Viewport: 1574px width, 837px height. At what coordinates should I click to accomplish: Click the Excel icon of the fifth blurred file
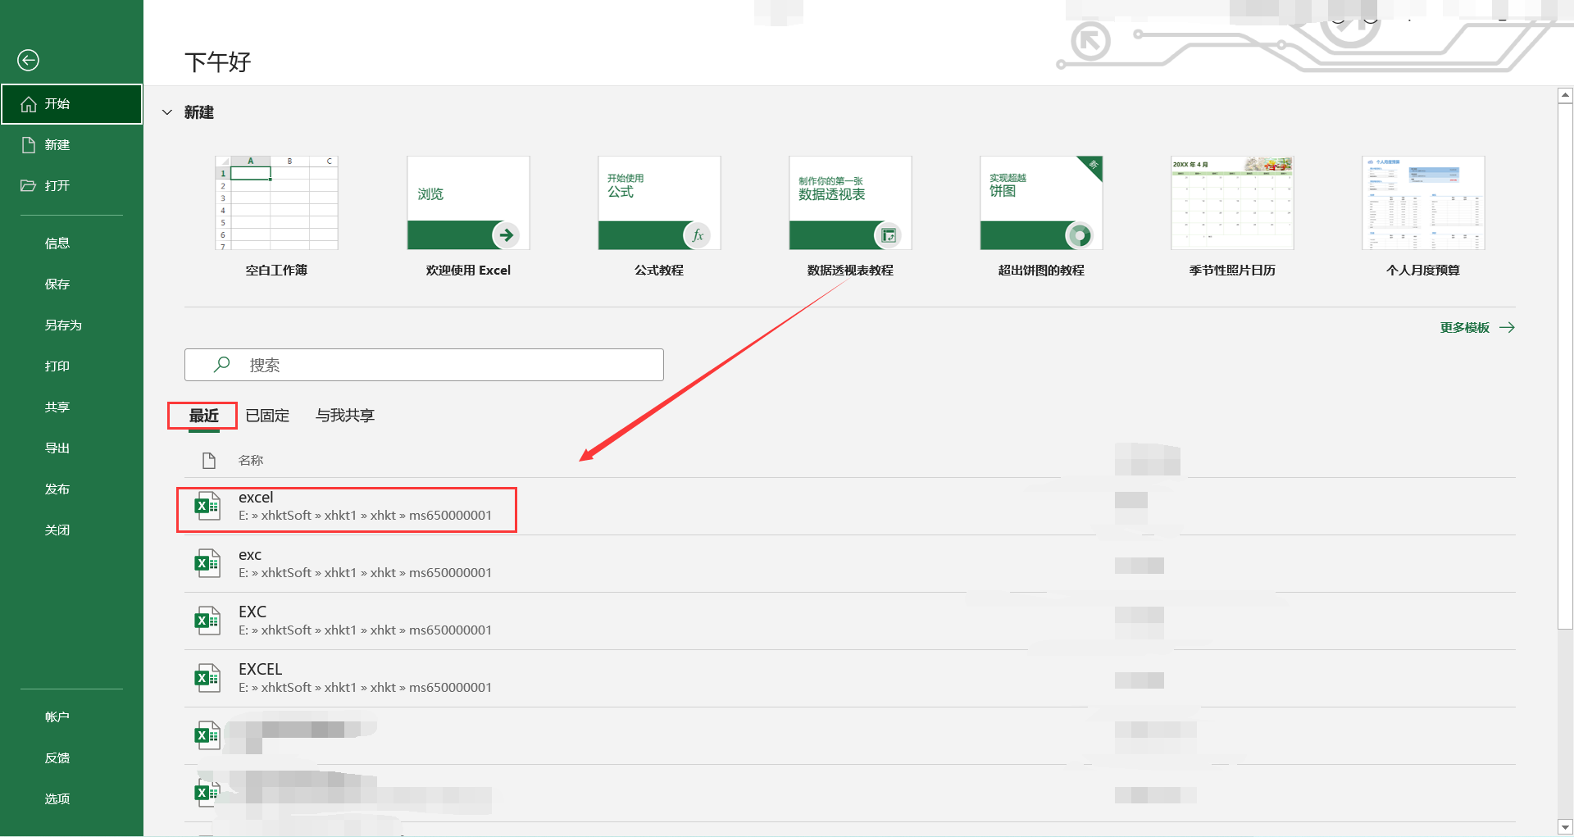click(x=207, y=735)
